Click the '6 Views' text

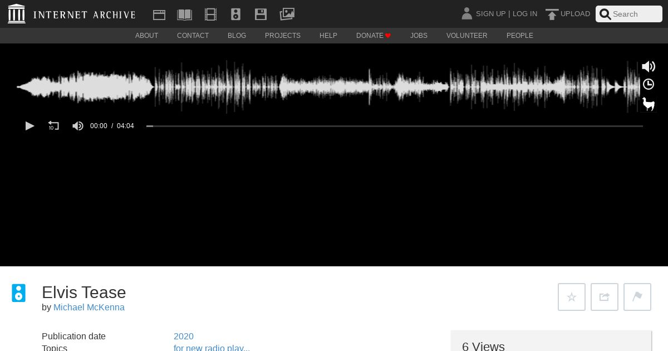[x=483, y=346]
